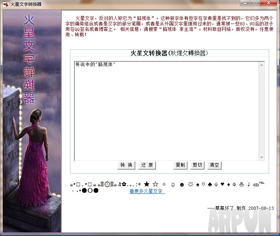This screenshot has height=236, width=280.
Task: Click the hollow white star symbol
Action: 155,184
